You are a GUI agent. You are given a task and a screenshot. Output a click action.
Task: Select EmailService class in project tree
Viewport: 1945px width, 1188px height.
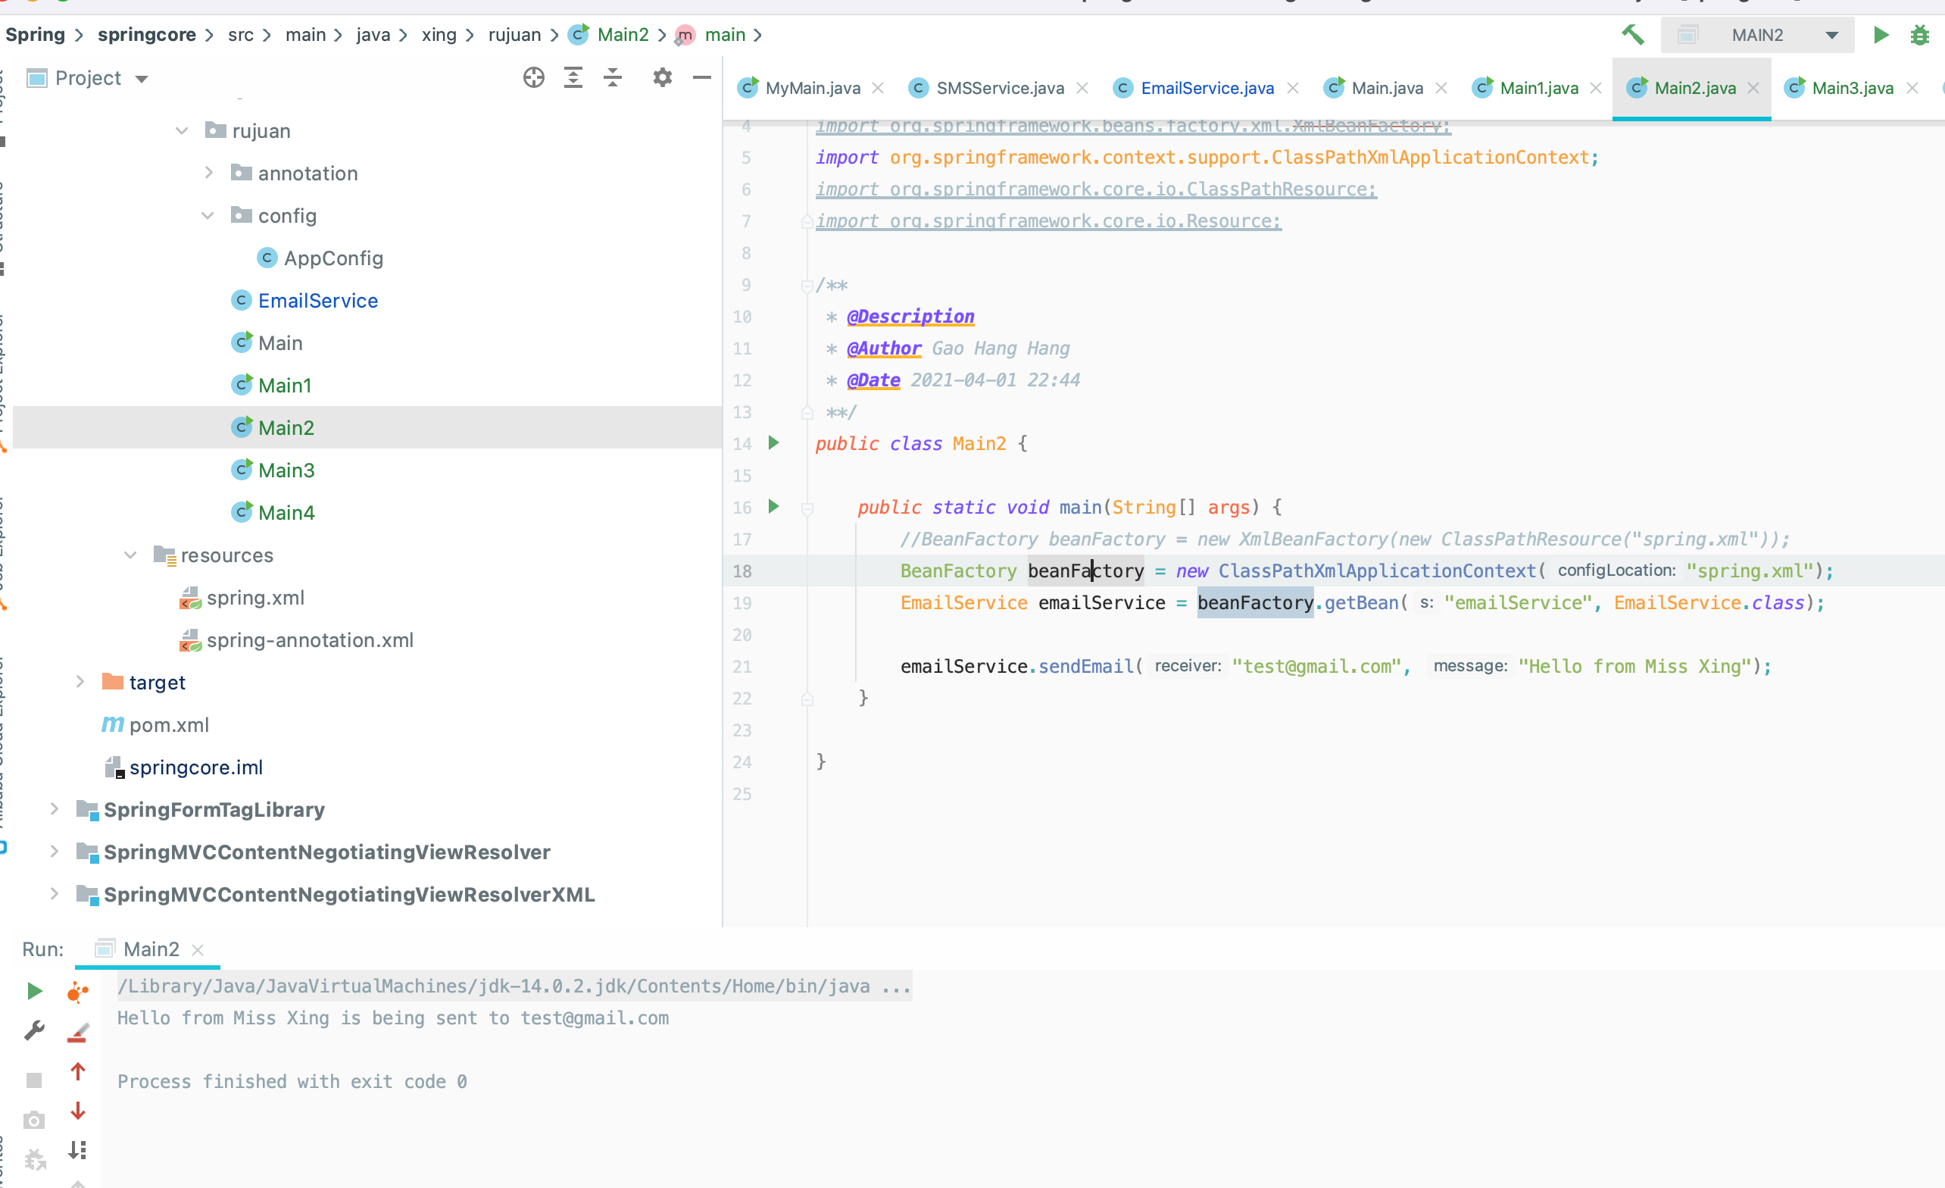click(x=318, y=300)
